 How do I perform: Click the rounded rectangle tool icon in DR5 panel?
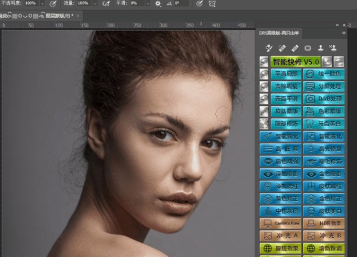pyautogui.click(x=308, y=48)
